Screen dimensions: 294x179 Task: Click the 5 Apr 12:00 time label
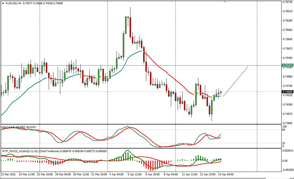135,174
